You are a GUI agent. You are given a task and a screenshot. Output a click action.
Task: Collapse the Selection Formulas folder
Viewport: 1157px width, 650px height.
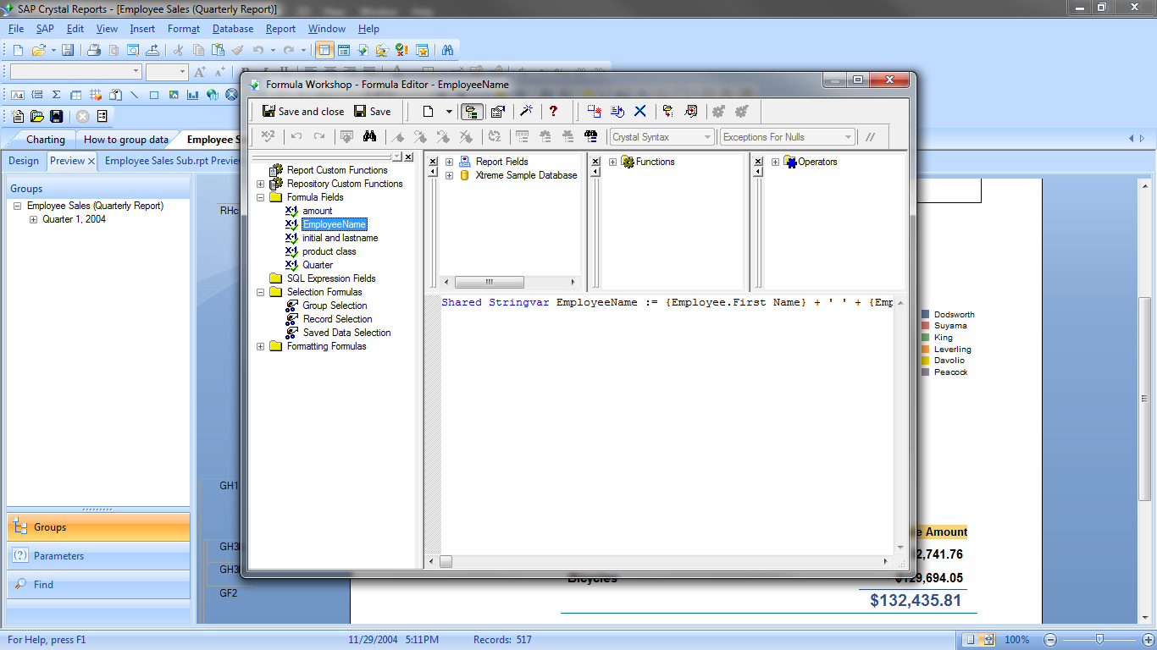261,292
